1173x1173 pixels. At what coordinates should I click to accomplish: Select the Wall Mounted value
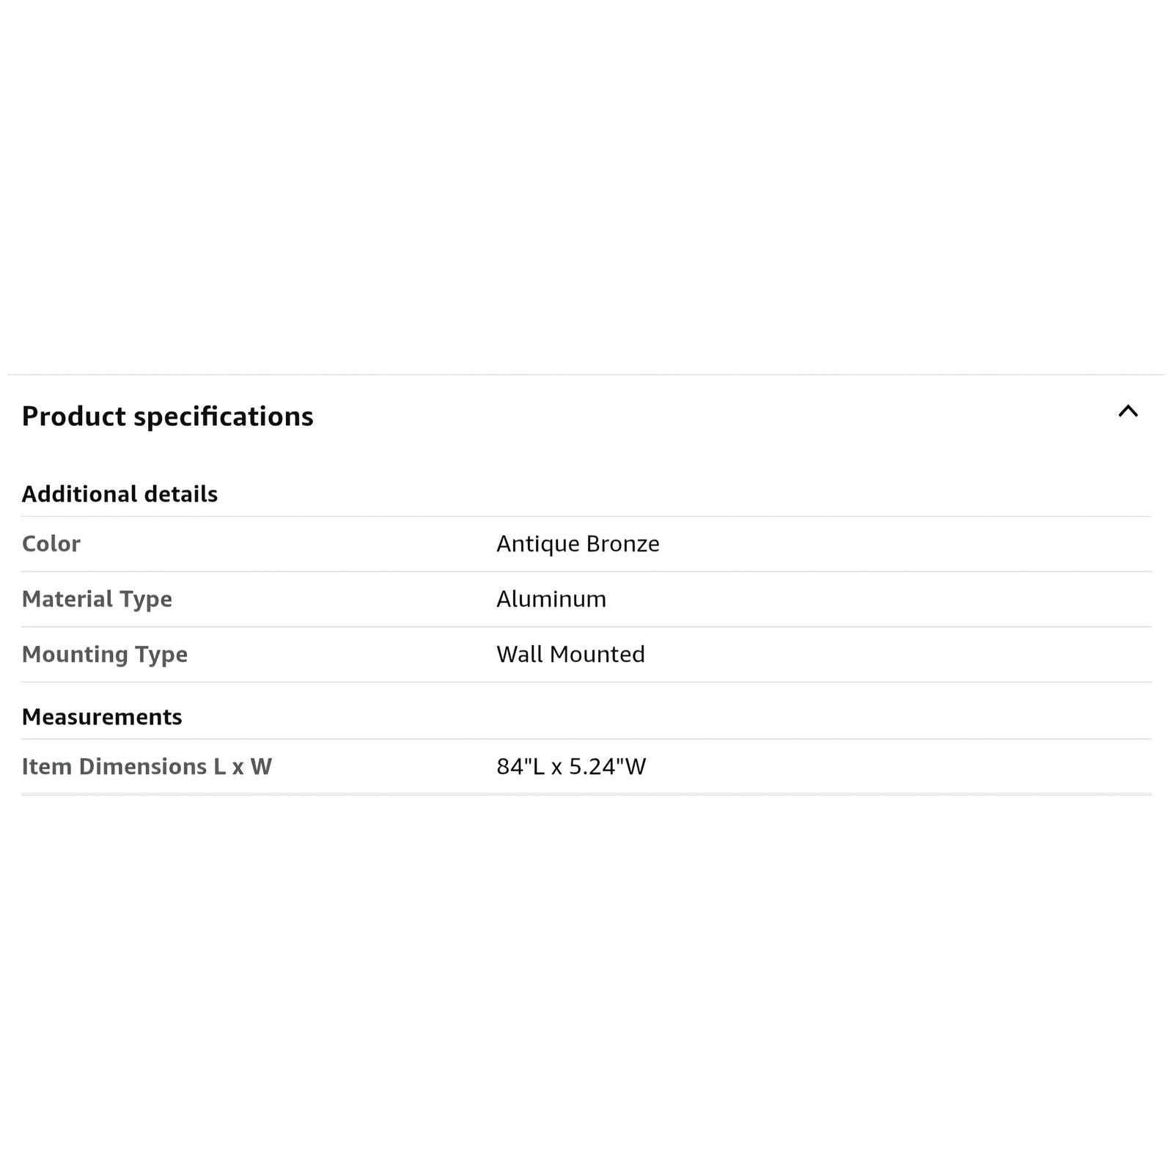[x=570, y=654]
